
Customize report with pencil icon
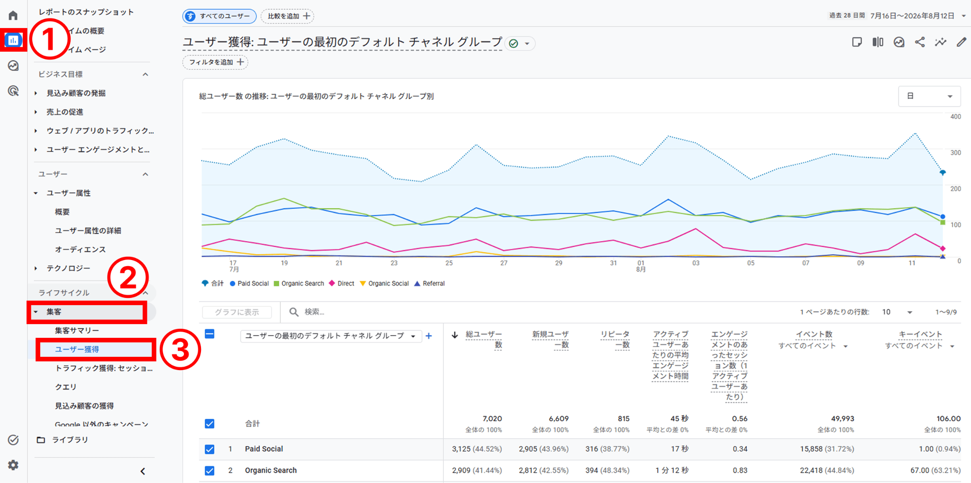(962, 42)
